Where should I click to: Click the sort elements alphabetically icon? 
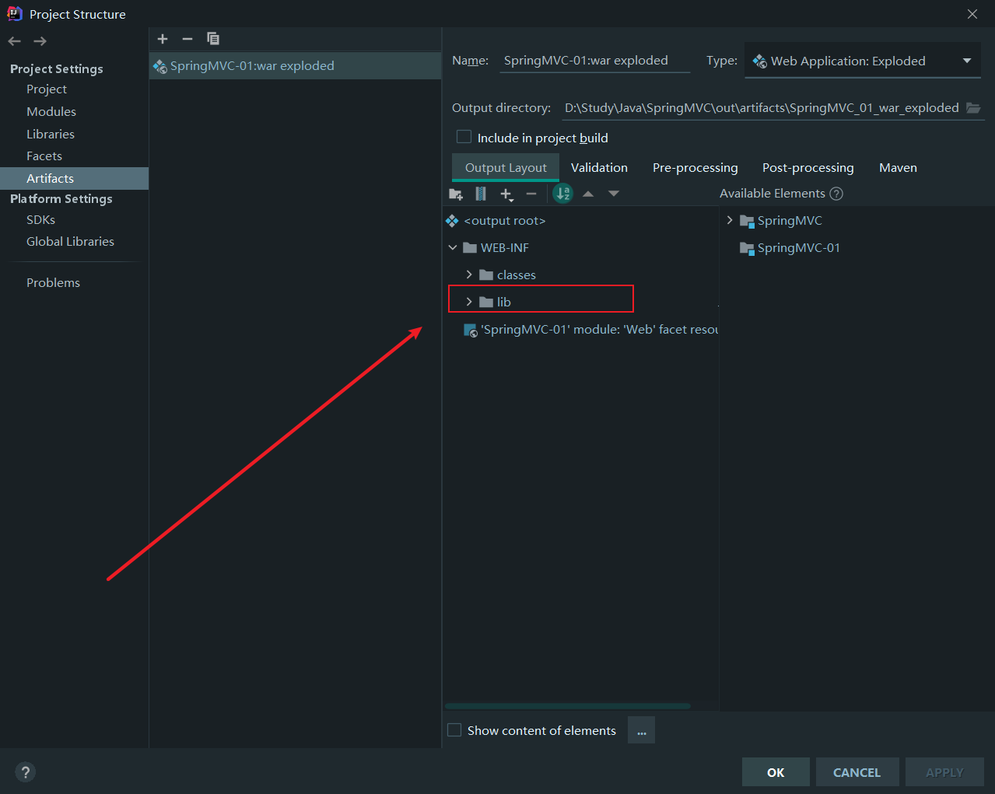pos(562,194)
